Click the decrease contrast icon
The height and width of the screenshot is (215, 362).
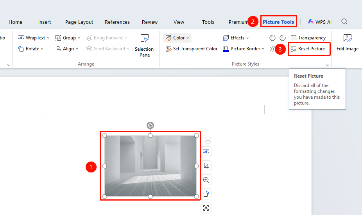(283, 38)
